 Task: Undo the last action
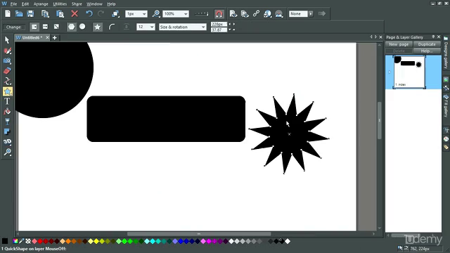click(89, 14)
